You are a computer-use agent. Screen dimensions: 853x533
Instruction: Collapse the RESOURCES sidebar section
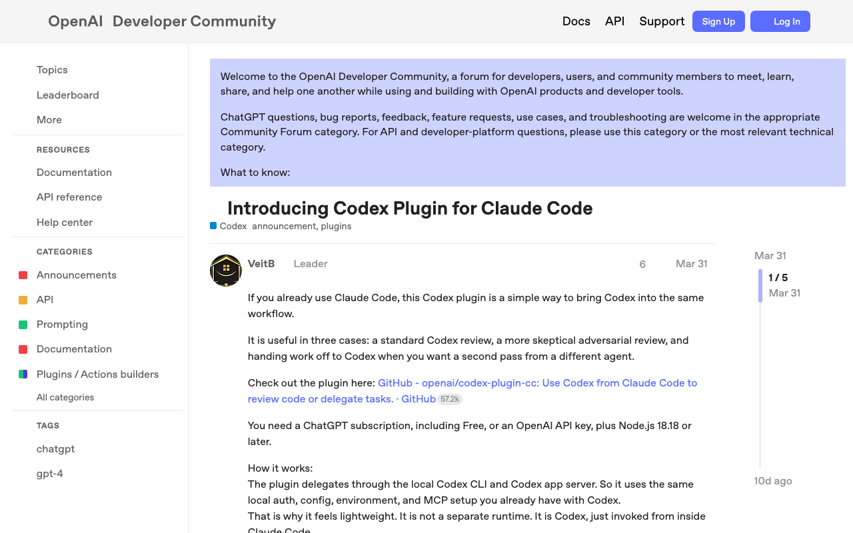pyautogui.click(x=63, y=150)
